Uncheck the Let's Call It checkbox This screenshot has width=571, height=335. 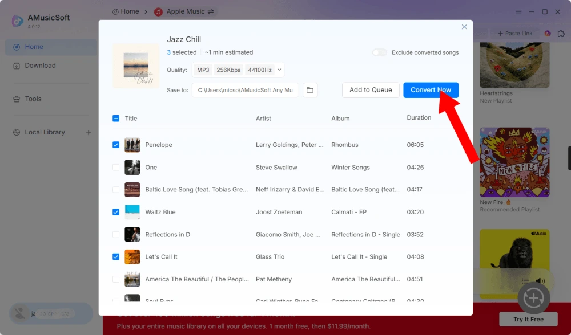click(x=116, y=256)
